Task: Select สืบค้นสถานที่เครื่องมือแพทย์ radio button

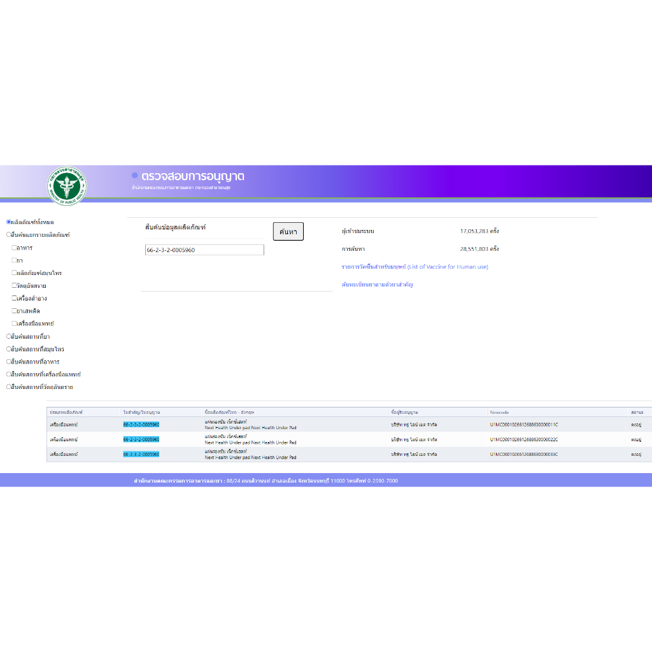Action: tap(9, 374)
